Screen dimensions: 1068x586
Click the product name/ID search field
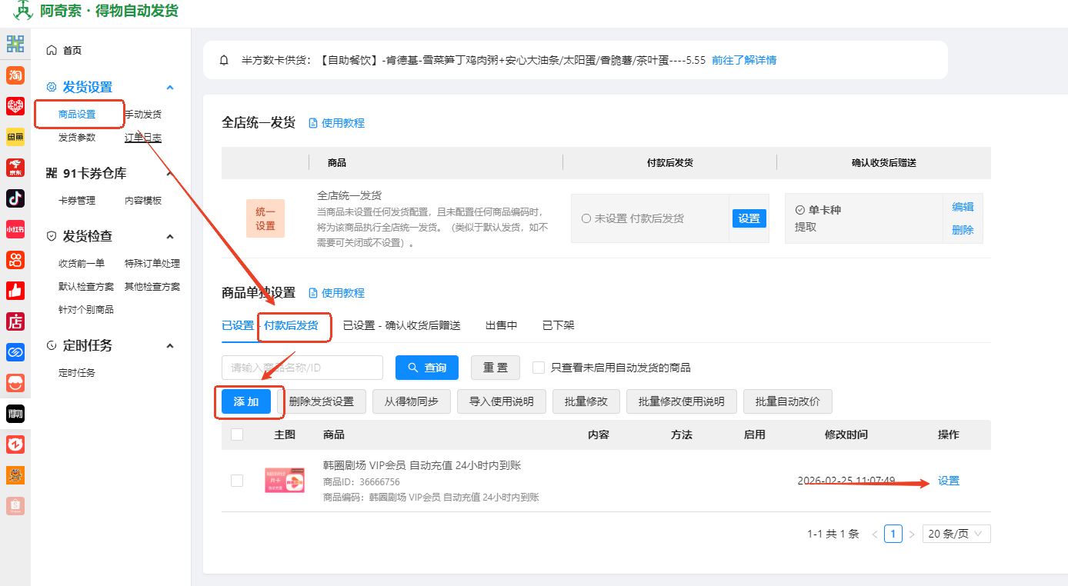(302, 368)
